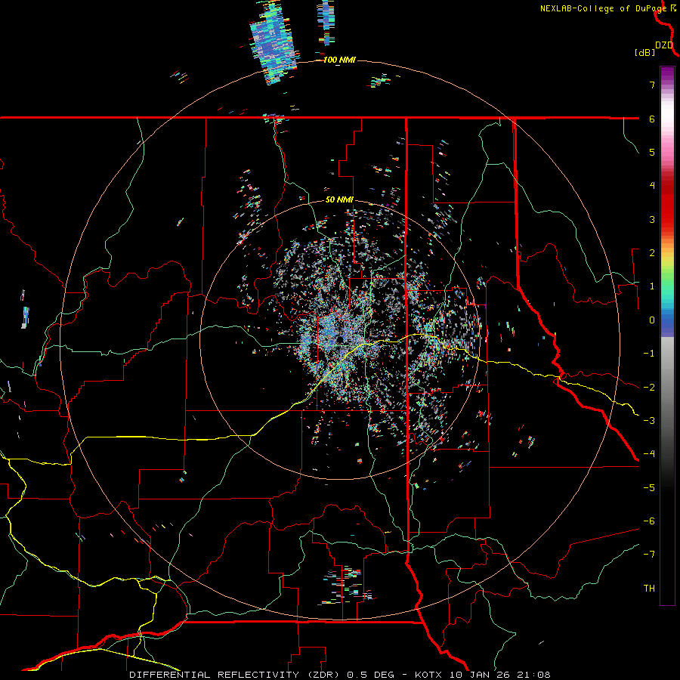
Task: Click the -3 value on color scale
Action: click(649, 421)
